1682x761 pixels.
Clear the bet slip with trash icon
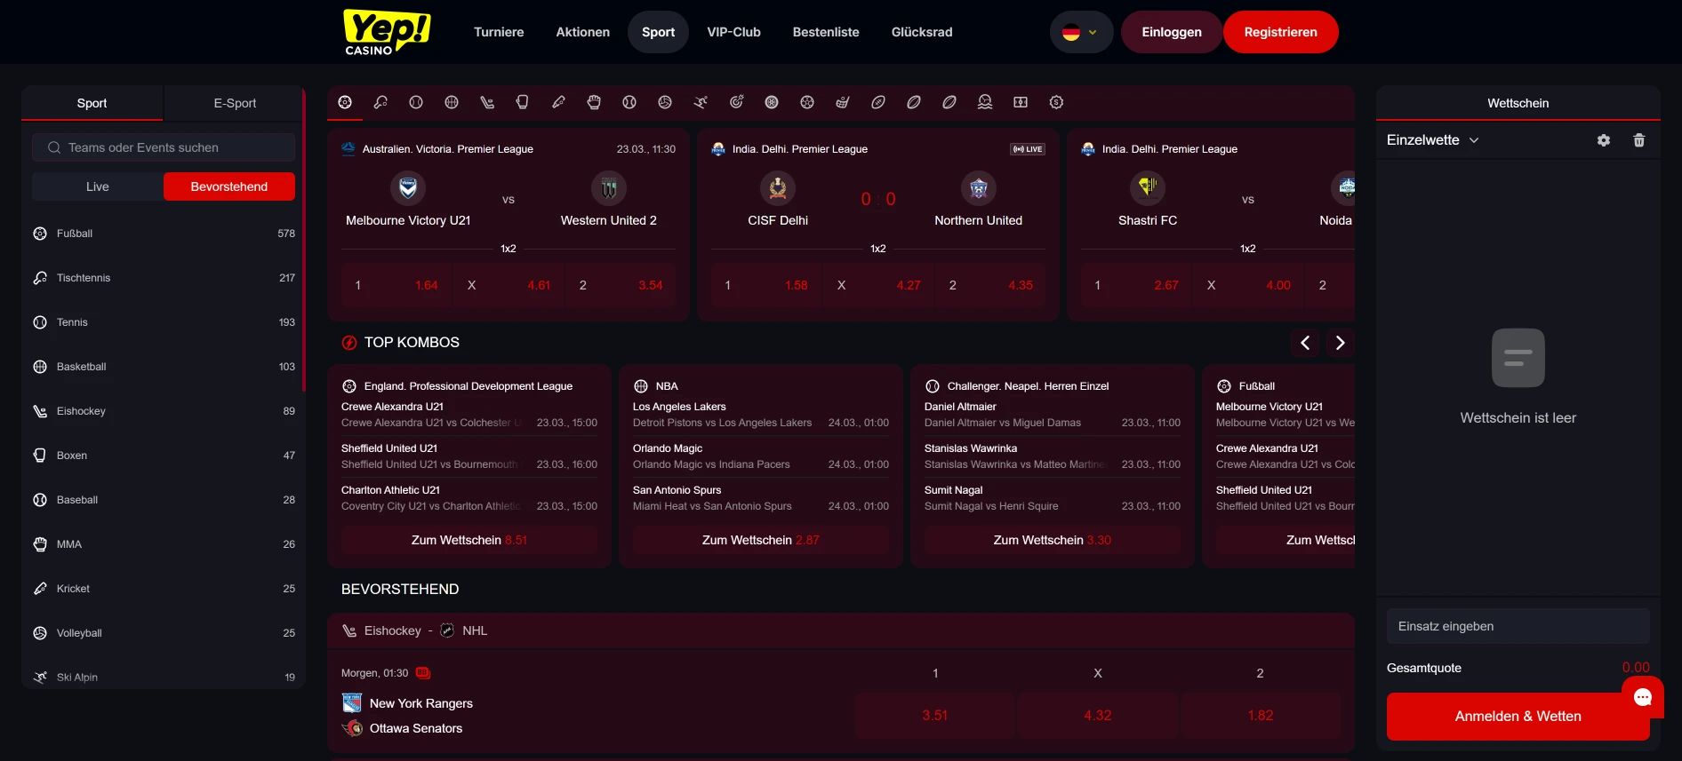tap(1639, 140)
